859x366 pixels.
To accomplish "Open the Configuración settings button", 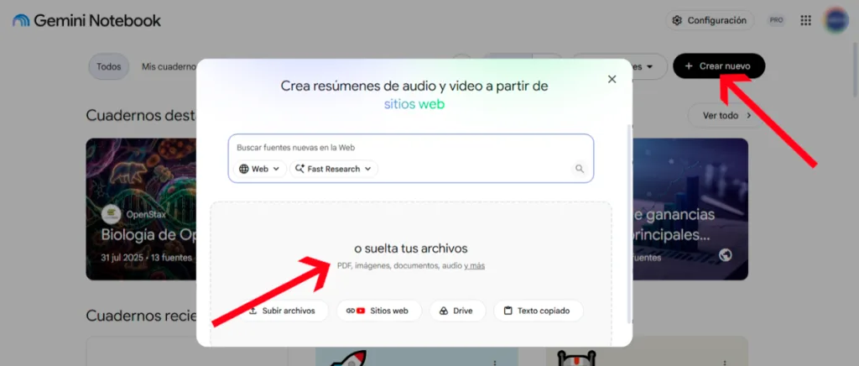I will point(710,20).
